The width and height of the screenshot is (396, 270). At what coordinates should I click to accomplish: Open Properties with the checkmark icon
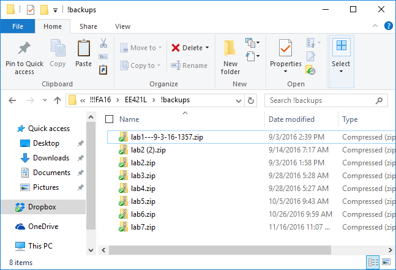click(285, 48)
